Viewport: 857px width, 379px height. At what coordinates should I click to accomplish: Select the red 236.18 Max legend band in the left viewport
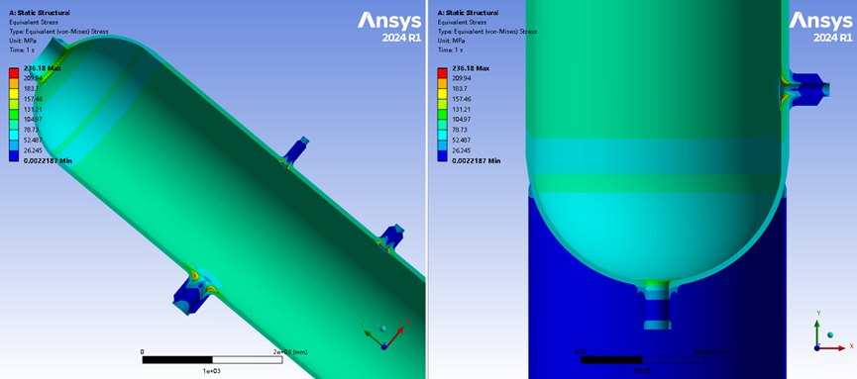[x=14, y=71]
